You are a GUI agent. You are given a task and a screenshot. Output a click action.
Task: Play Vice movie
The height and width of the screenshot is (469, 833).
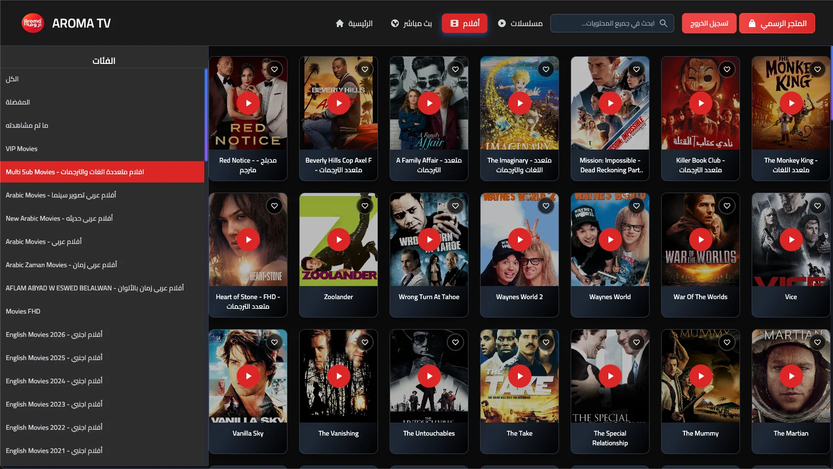[791, 240]
